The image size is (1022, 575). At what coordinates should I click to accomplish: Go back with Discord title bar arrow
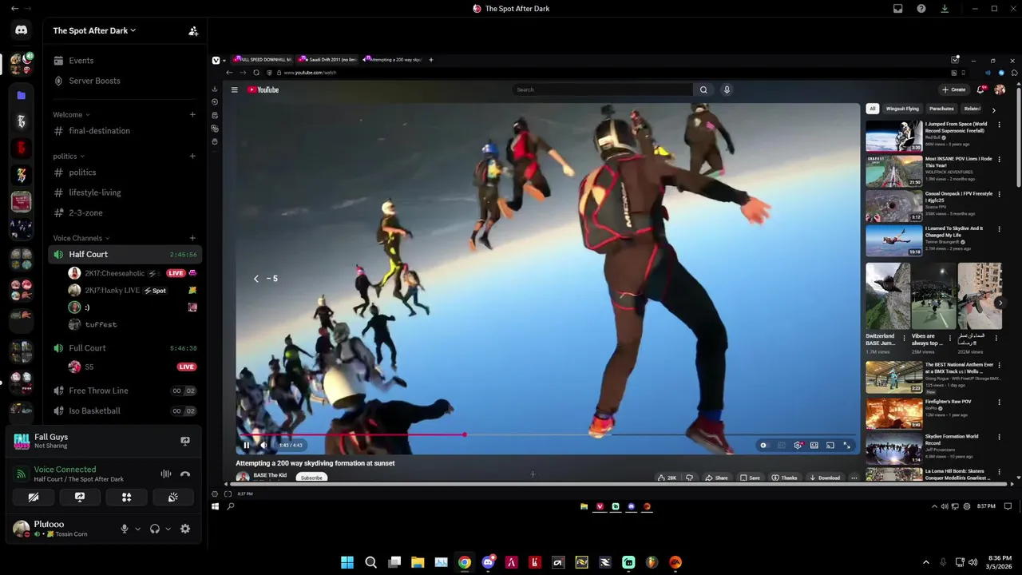pos(14,9)
